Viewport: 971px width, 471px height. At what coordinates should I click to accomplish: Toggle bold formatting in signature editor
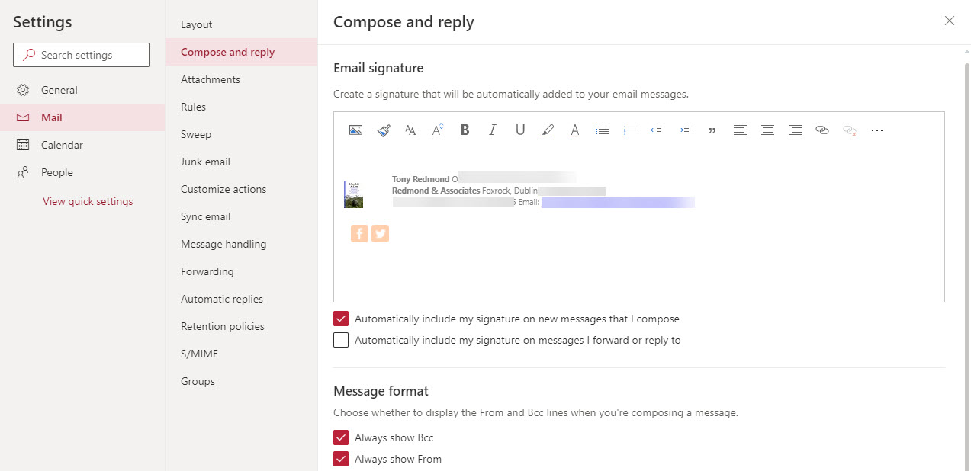(465, 130)
